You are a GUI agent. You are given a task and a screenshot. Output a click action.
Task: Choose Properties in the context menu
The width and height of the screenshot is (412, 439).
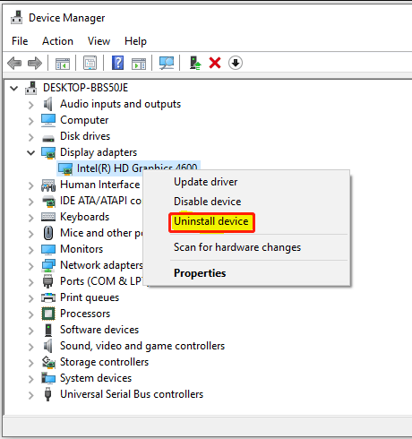[x=200, y=273]
